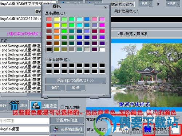Pick the brown swatch in fifth row
Viewport: 182px width, 136px height.
57,43
